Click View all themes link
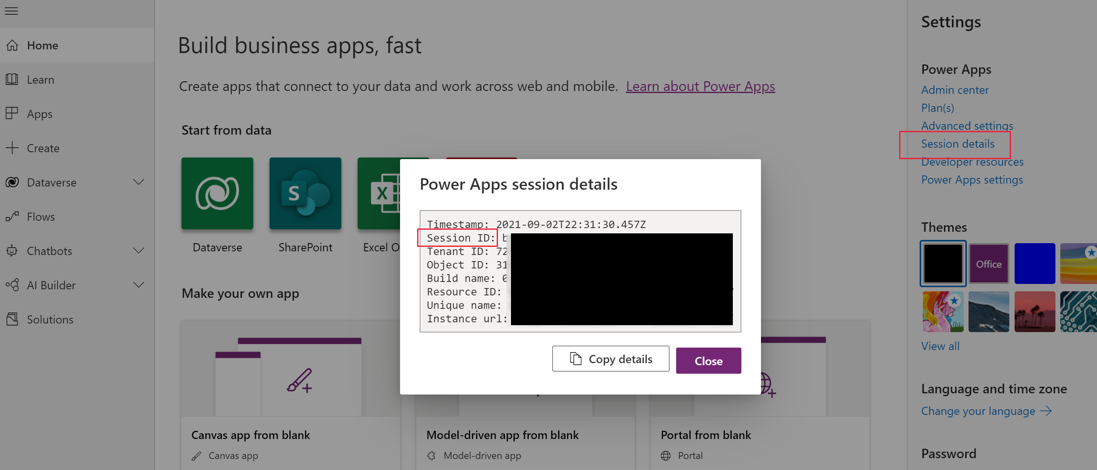 click(940, 346)
